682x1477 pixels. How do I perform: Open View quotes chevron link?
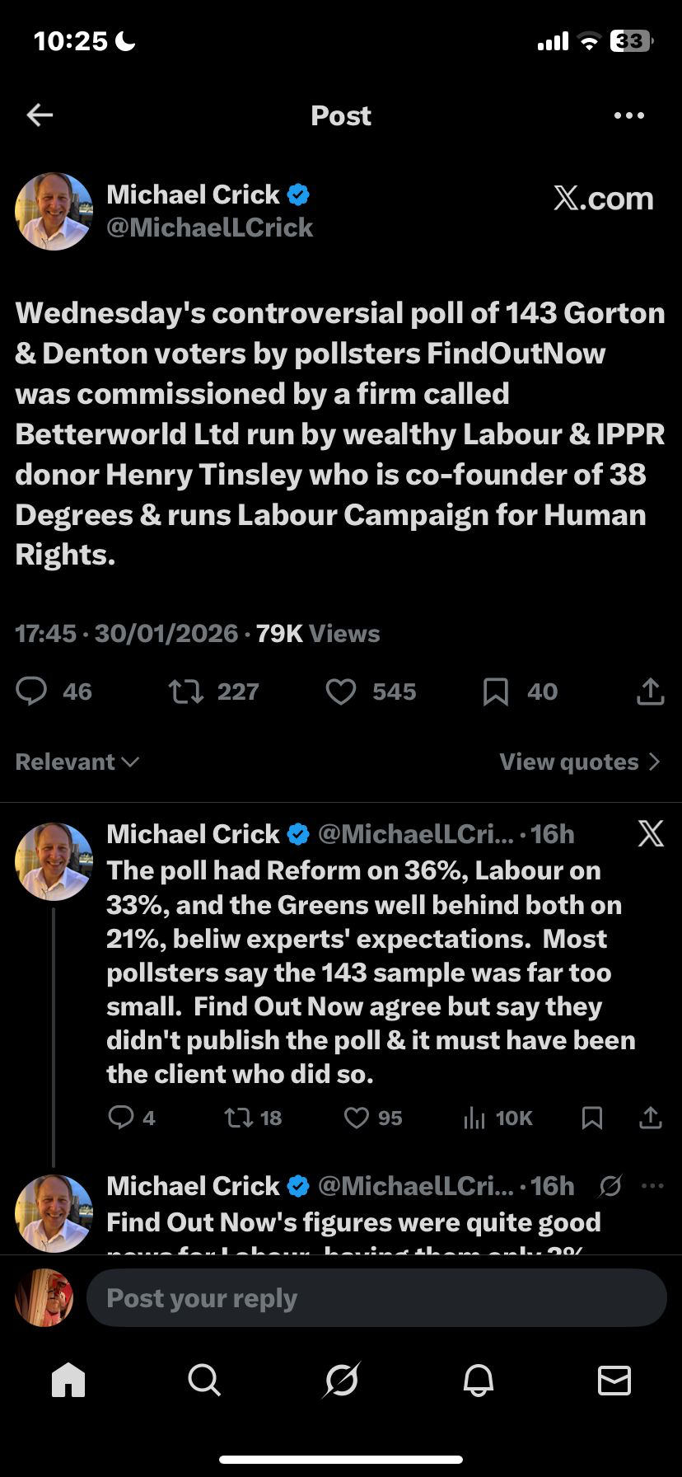pos(579,762)
